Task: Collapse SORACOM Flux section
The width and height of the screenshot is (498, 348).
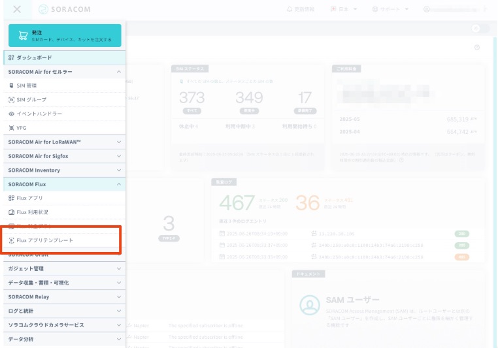Action: pyautogui.click(x=65, y=184)
